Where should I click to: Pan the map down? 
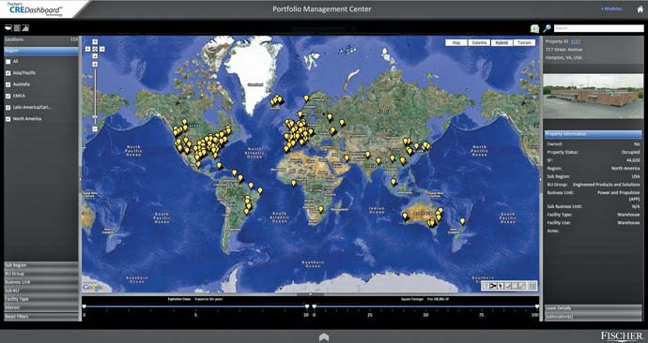click(95, 55)
